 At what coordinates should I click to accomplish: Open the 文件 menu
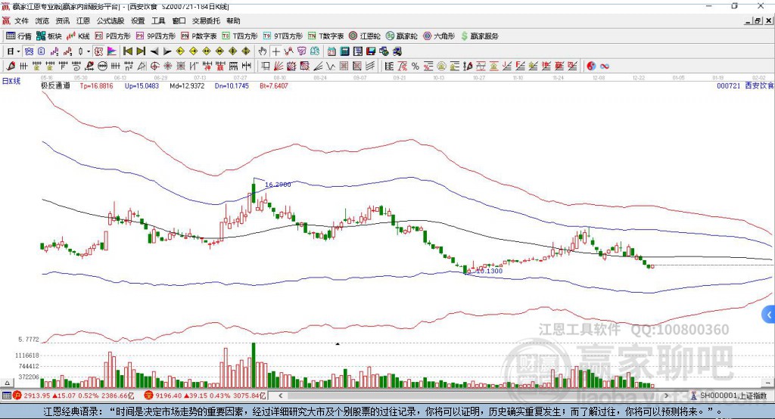coord(21,20)
